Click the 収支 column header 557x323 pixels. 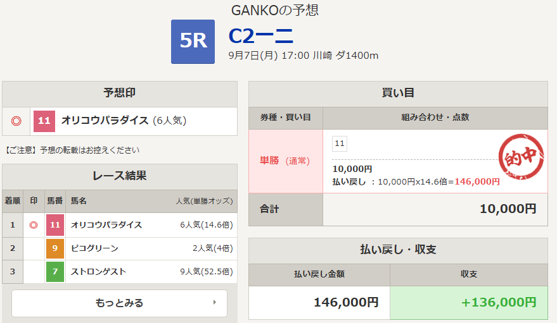click(469, 274)
